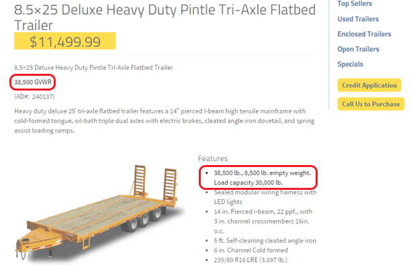
Task: Open the Top Sellers link
Action: pyautogui.click(x=355, y=3)
